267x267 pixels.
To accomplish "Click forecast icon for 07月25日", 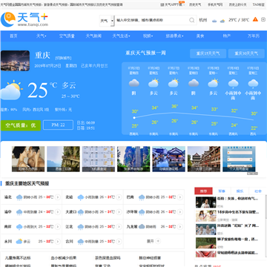I will [134, 82].
